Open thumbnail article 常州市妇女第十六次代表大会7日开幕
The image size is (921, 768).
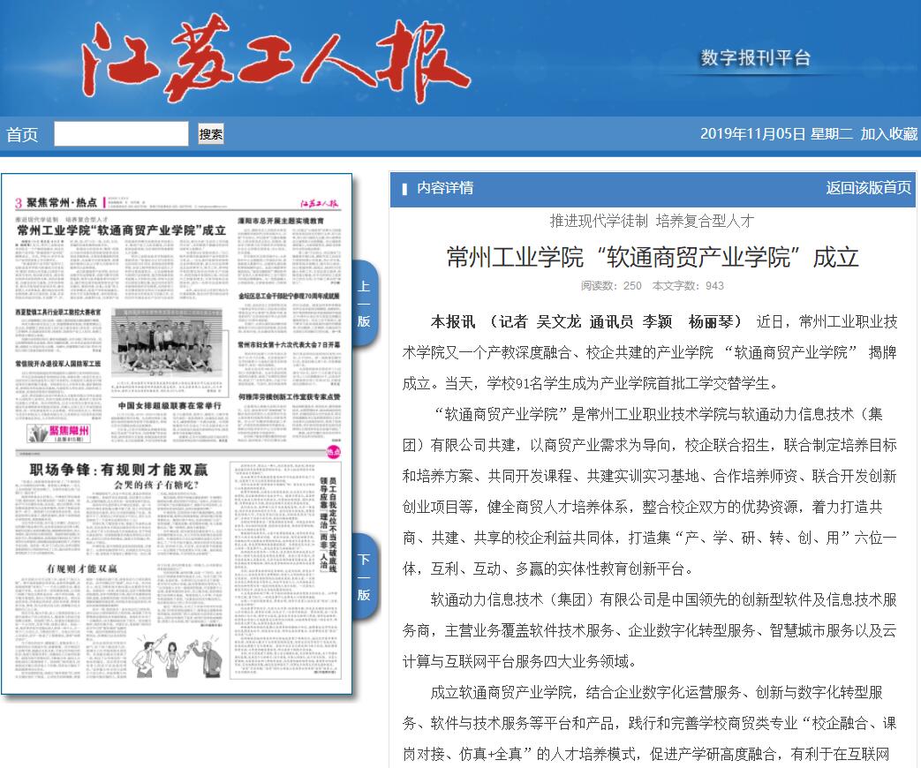coord(289,344)
